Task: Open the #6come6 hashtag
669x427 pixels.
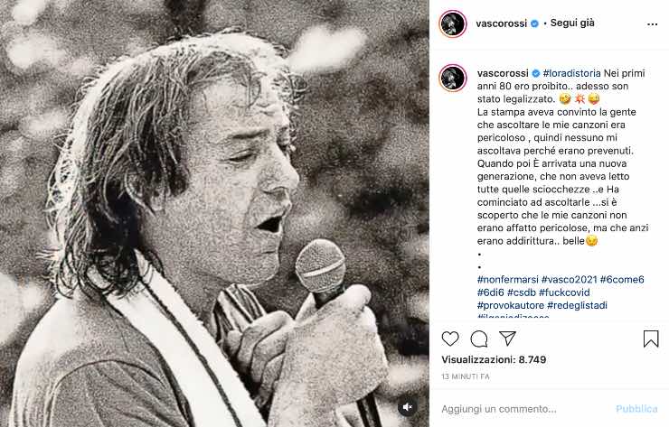Action: (x=622, y=280)
